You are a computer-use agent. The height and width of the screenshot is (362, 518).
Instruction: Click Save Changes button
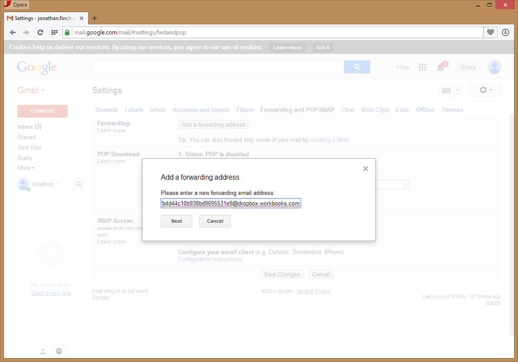[x=282, y=274]
